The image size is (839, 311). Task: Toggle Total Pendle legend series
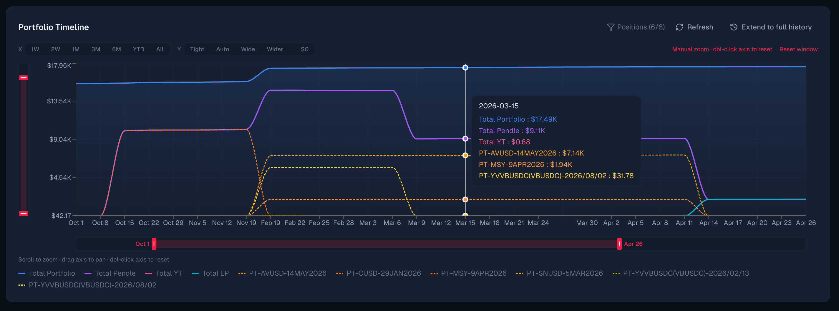tap(110, 273)
